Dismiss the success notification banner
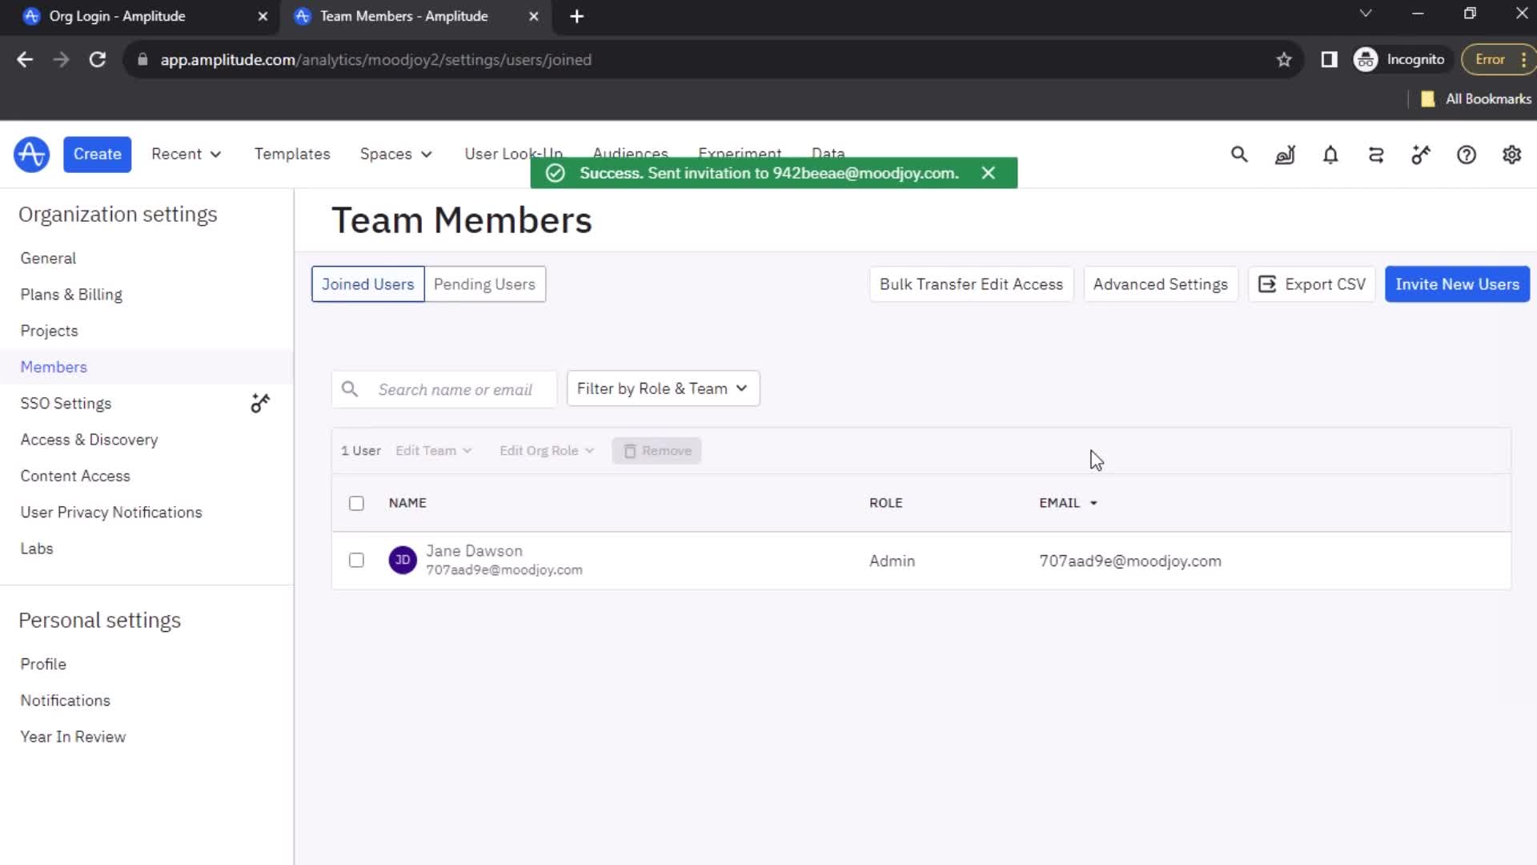This screenshot has height=865, width=1537. pos(989,172)
